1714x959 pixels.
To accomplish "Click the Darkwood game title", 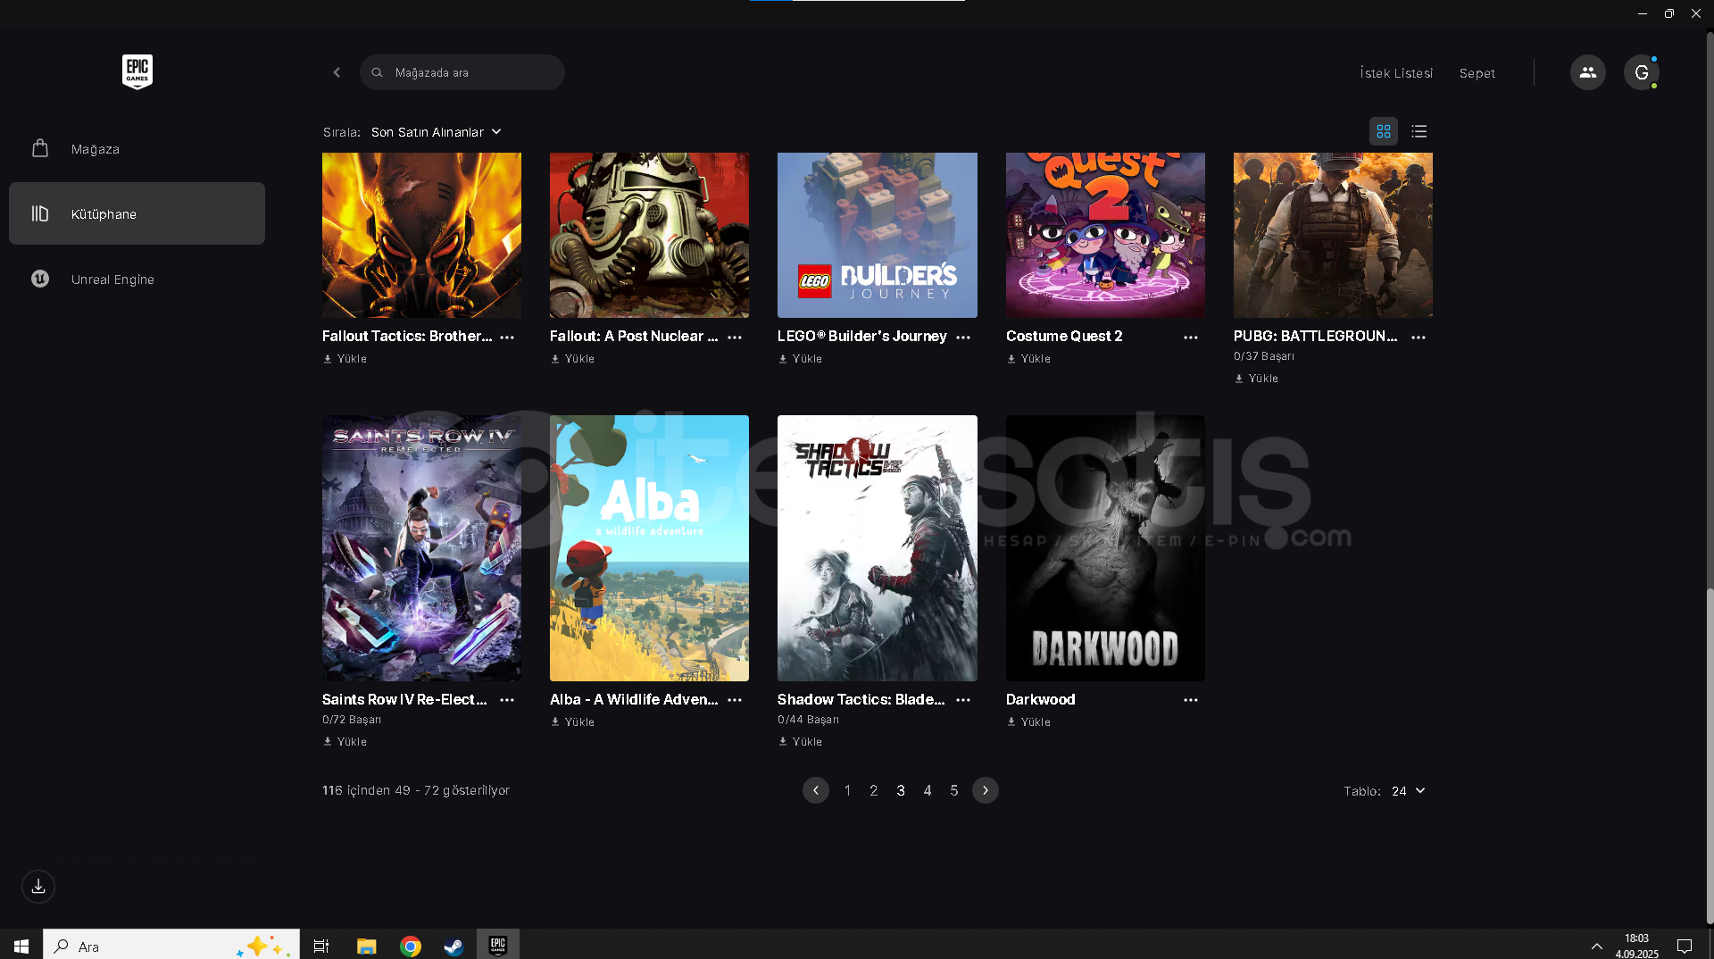I will [1040, 700].
